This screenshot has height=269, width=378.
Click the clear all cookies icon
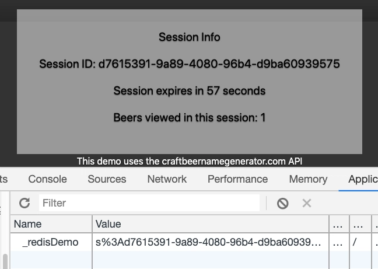(283, 203)
